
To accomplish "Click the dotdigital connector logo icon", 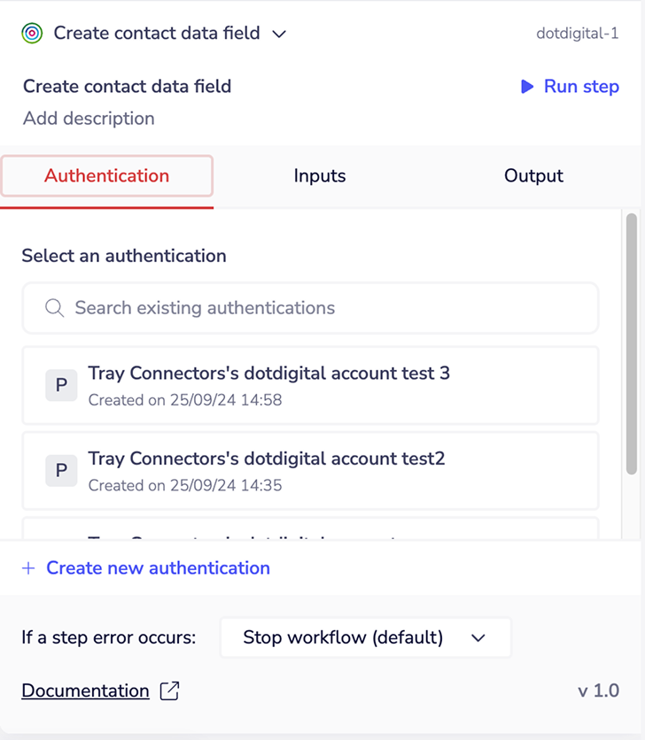I will [31, 32].
